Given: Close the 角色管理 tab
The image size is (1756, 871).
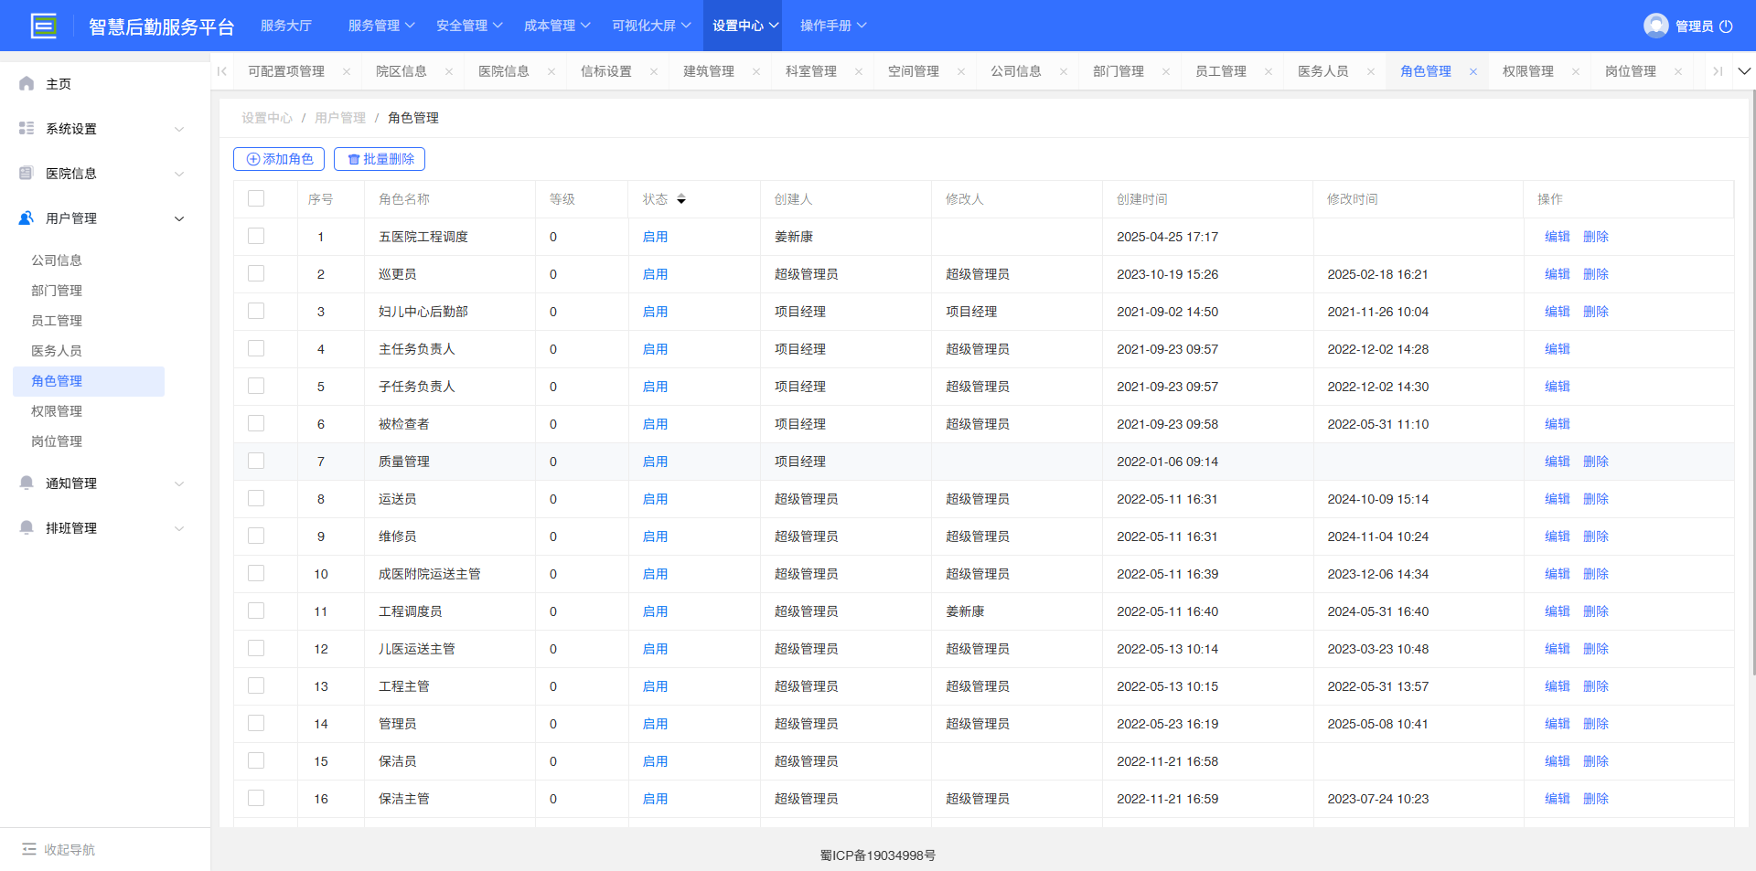Looking at the screenshot, I should (x=1473, y=71).
